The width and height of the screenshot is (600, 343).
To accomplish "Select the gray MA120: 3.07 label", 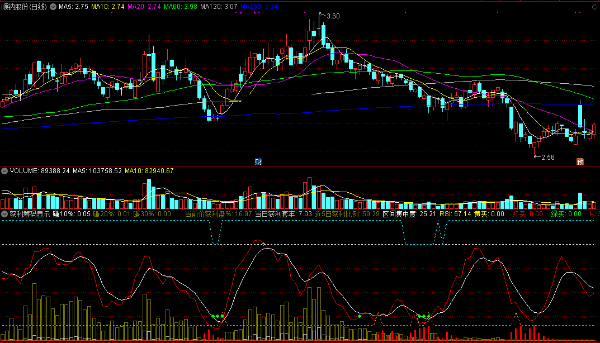I will (x=219, y=7).
